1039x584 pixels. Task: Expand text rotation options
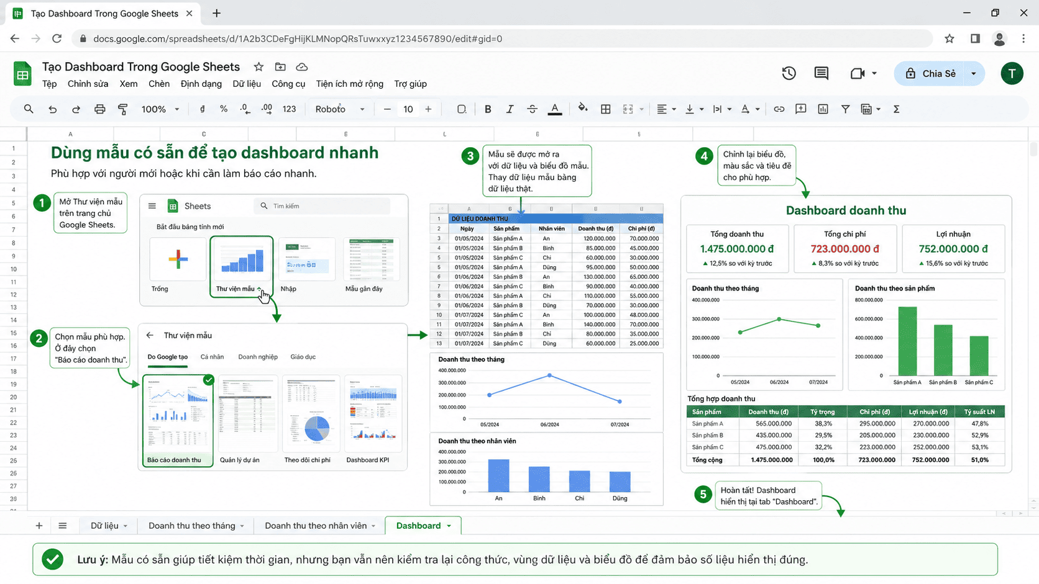[x=758, y=109]
